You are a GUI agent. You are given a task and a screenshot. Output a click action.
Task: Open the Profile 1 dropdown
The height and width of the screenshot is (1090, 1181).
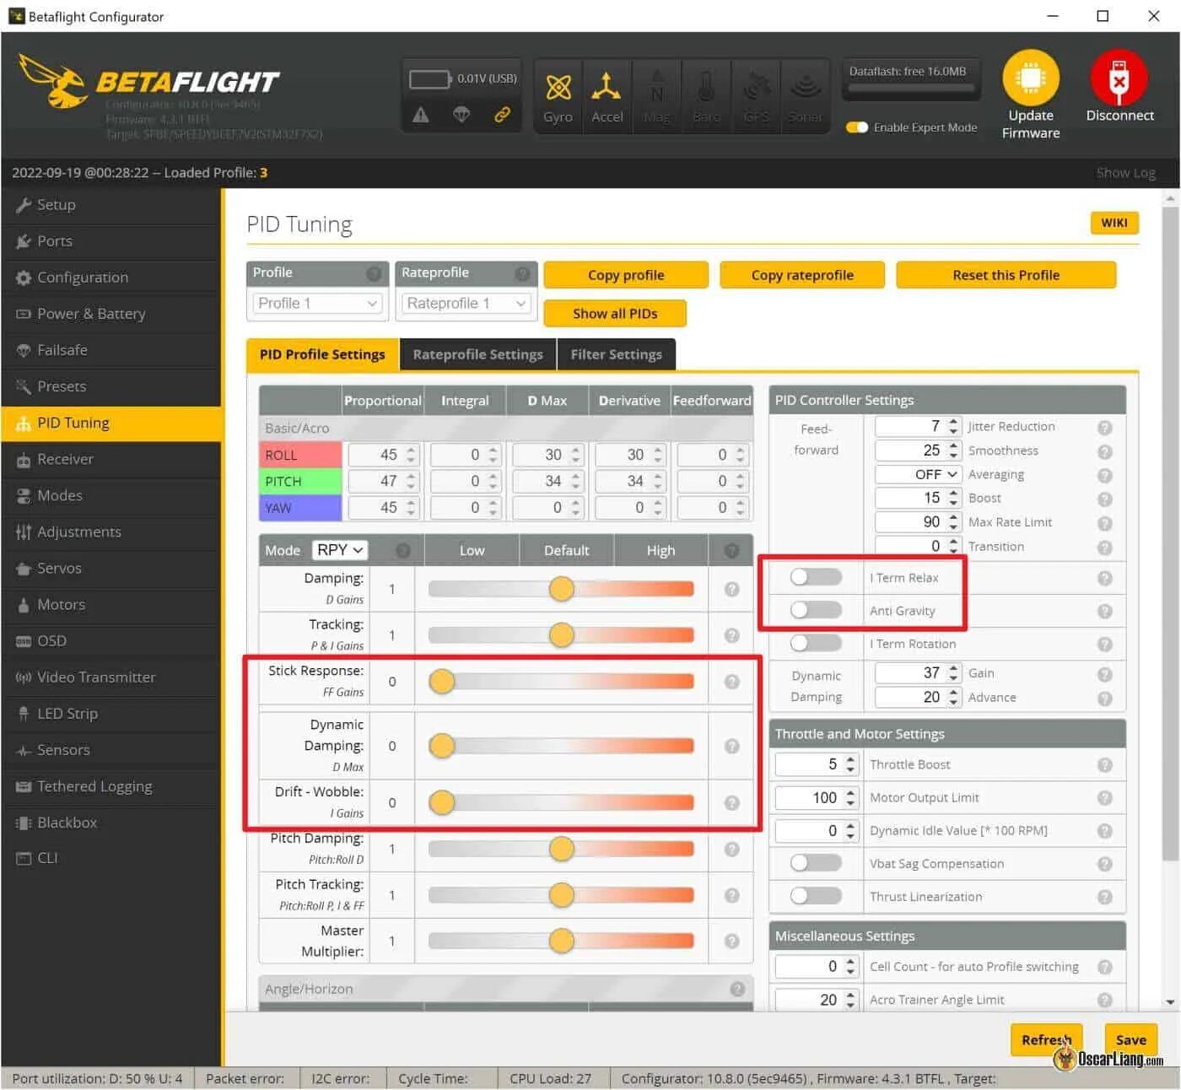coord(316,303)
